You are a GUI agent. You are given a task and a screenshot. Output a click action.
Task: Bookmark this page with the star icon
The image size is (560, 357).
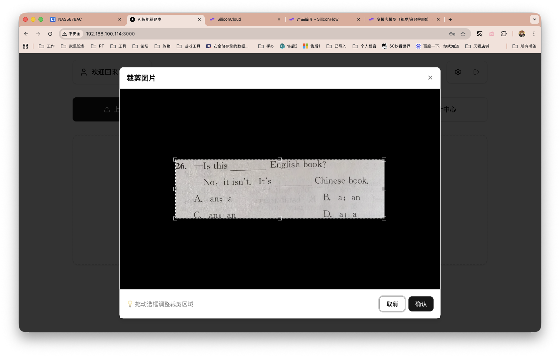[463, 34]
